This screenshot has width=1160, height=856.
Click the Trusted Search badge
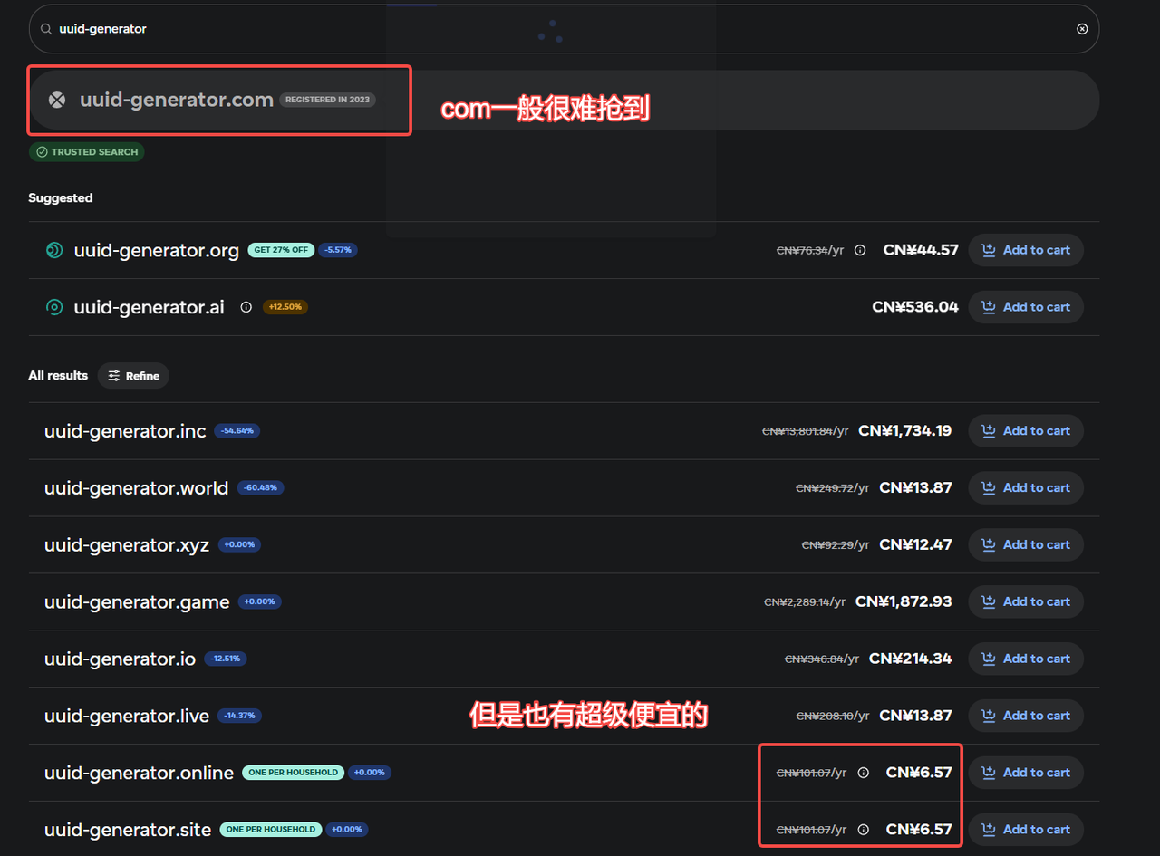[x=87, y=152]
